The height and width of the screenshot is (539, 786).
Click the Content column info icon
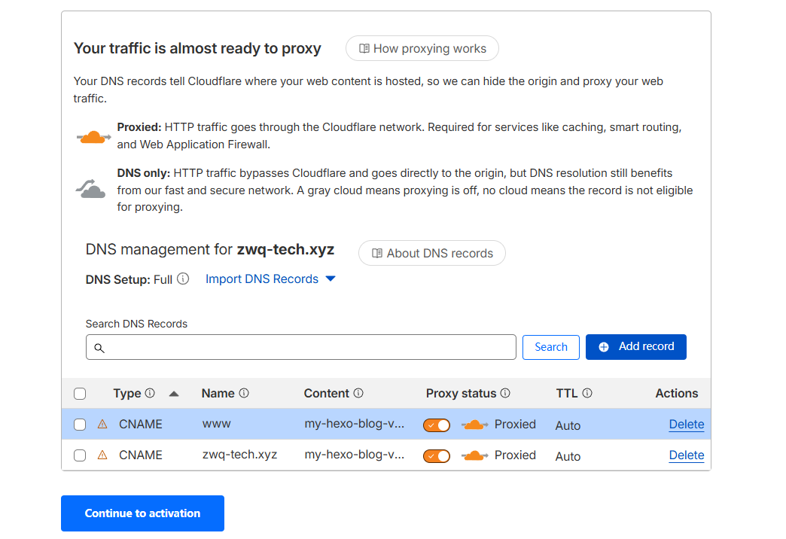pos(358,393)
